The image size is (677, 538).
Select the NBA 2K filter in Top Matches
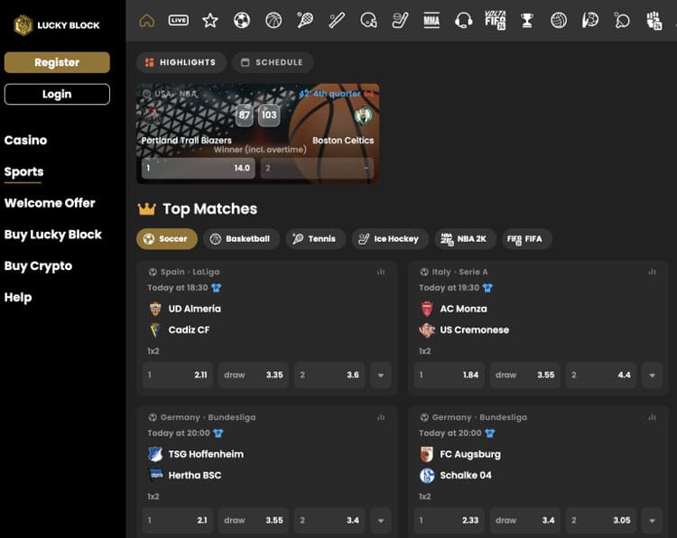(x=465, y=239)
